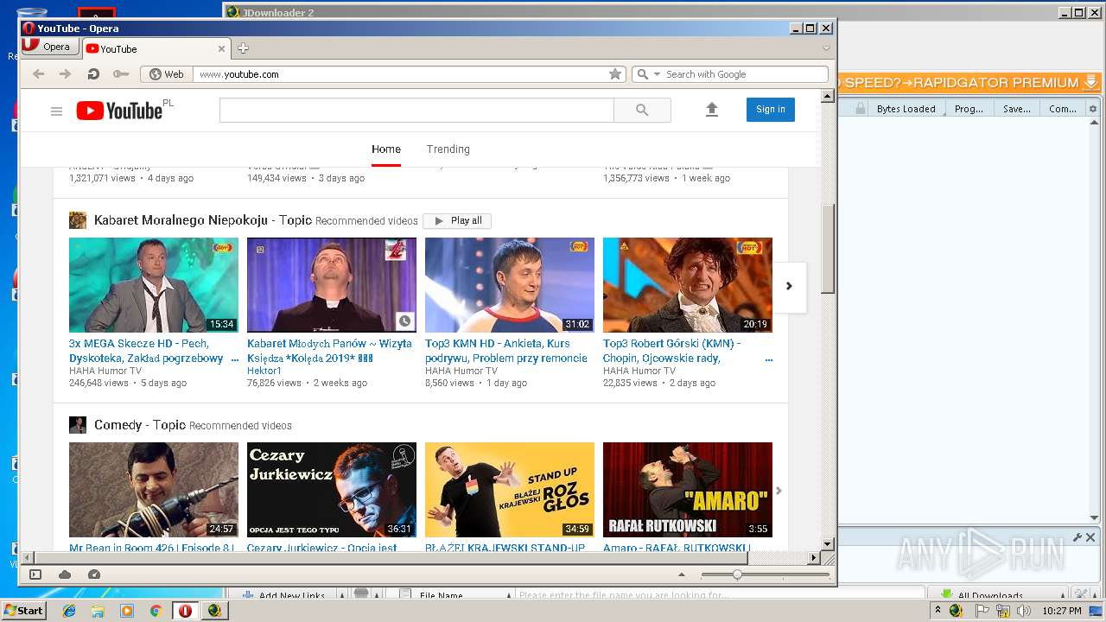Show hidden system tray icons

pos(938,611)
